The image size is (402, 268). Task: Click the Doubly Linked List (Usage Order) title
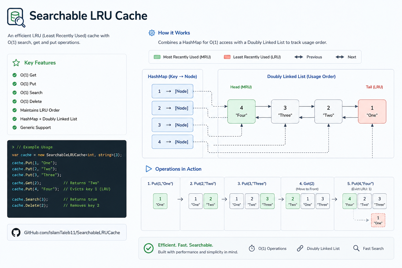point(301,76)
